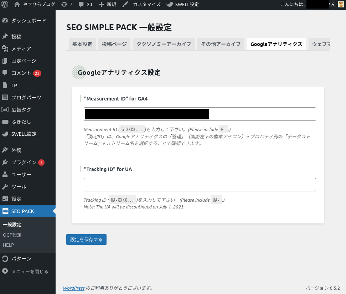Switch to the 基本設定 tab
346x294 pixels.
(x=82, y=44)
